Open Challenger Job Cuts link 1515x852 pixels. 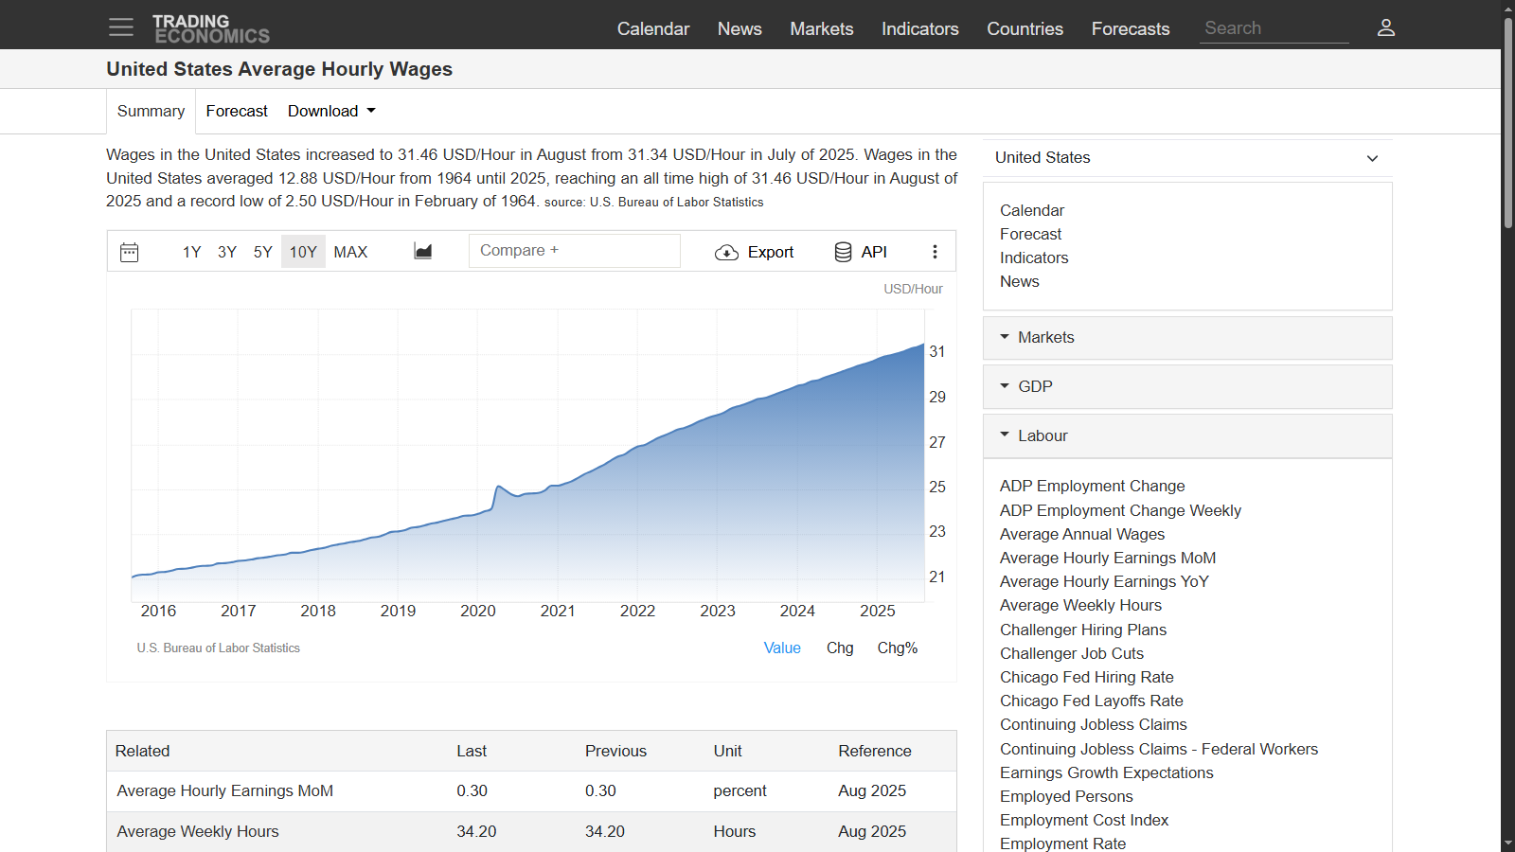(x=1072, y=653)
